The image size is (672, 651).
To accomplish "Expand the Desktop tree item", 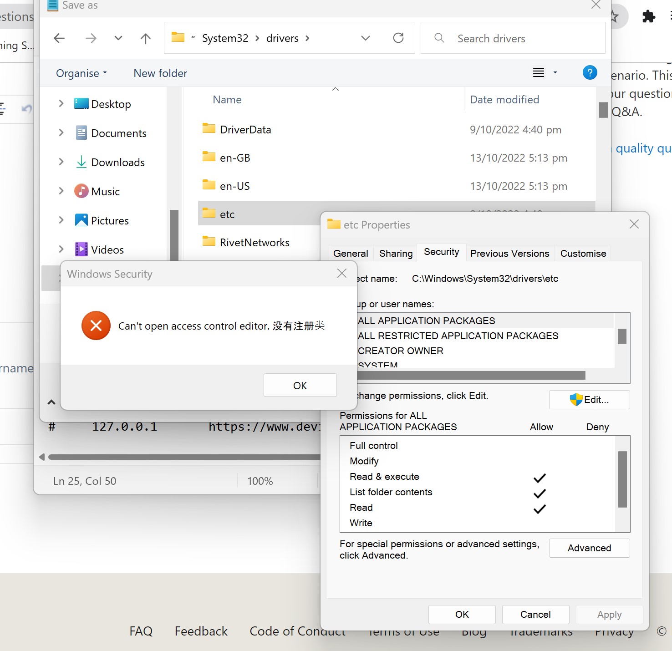I will 61,103.
